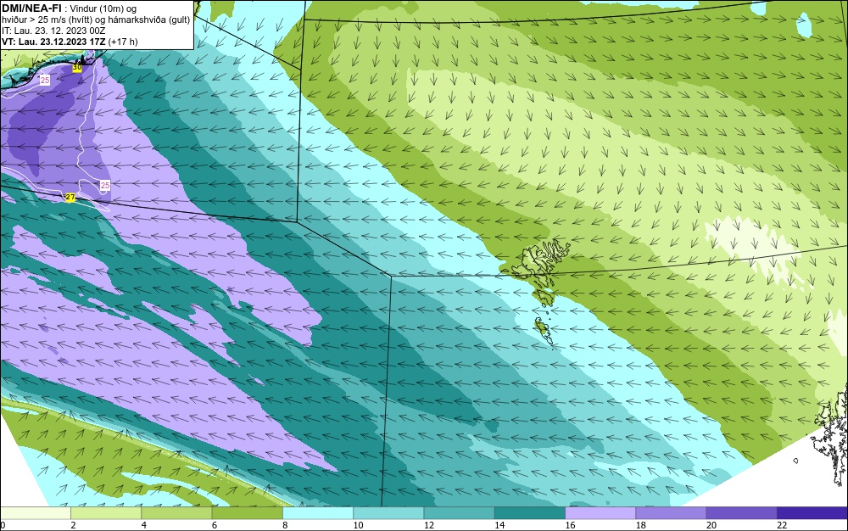Click the 20–22 m/s violet legend swatch
848x531 pixels.
click(x=741, y=513)
